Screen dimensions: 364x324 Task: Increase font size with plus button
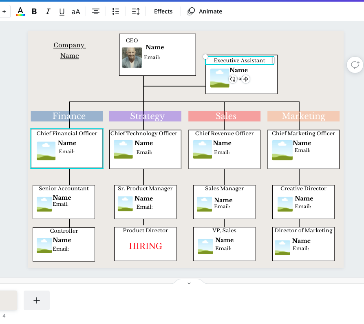pos(4,11)
